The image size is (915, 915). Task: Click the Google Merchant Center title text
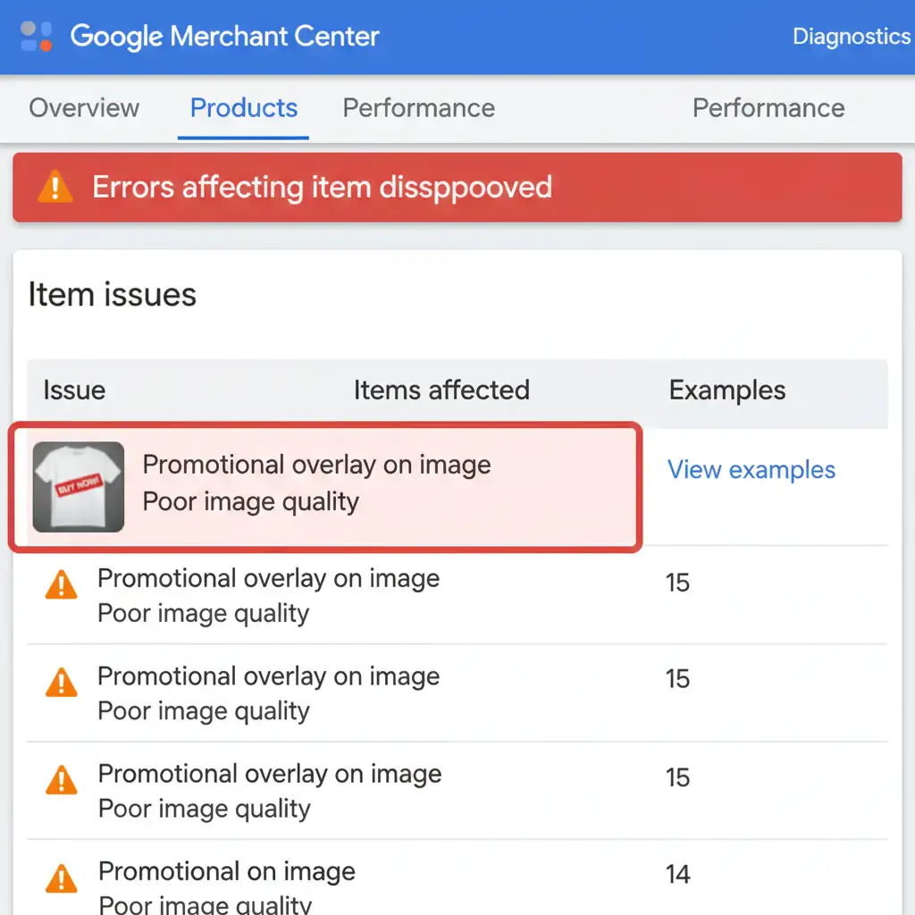pos(224,37)
